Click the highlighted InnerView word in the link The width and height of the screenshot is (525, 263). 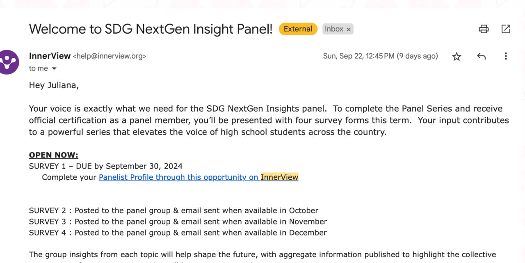[279, 177]
